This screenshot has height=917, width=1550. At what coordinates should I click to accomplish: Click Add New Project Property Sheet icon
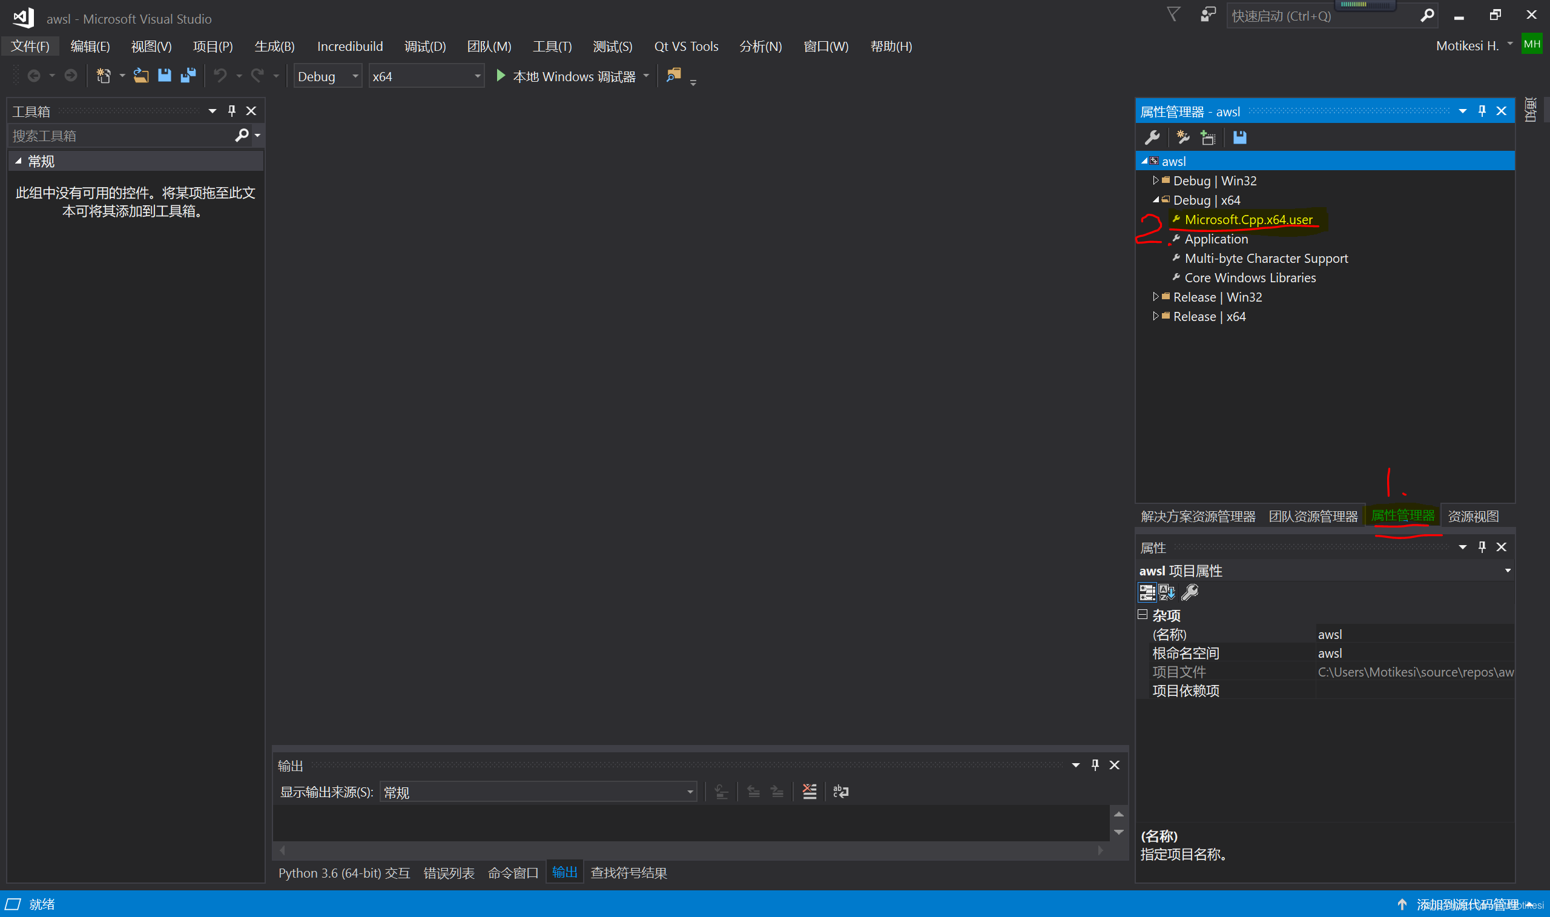pyautogui.click(x=1182, y=137)
